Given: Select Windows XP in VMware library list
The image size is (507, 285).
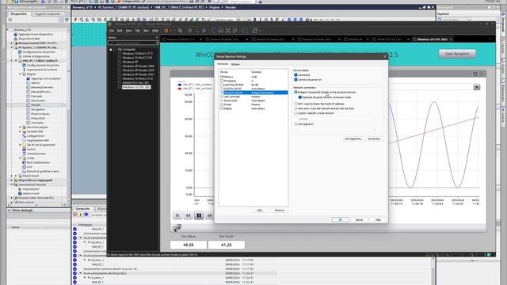Looking at the screenshot, I should (130, 62).
